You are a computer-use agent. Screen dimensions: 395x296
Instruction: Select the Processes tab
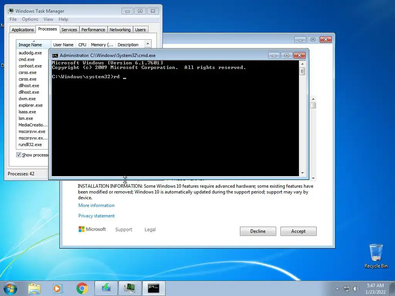click(47, 29)
